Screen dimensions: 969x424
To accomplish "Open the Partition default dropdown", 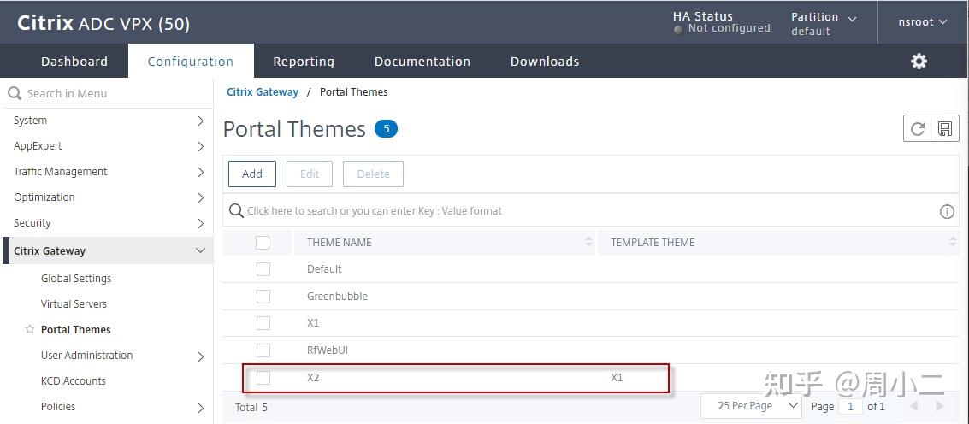I will (824, 23).
